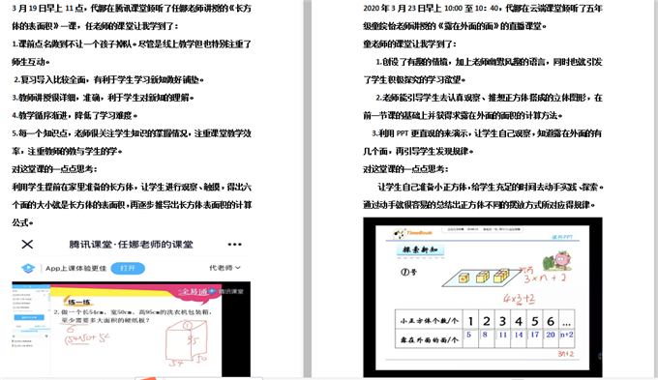Click the n+2 cell in the table
Screen dimensions: 658x380
[x=566, y=335]
